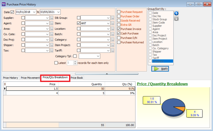213x131 pixels.
Task: Click the orange pie chart slice
Action: click(x=181, y=108)
